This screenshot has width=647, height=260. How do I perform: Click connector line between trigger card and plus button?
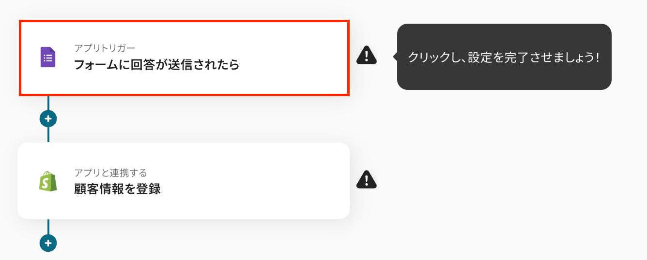pos(48,103)
